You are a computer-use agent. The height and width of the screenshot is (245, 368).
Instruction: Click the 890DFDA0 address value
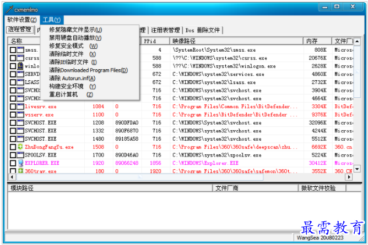tap(127, 122)
